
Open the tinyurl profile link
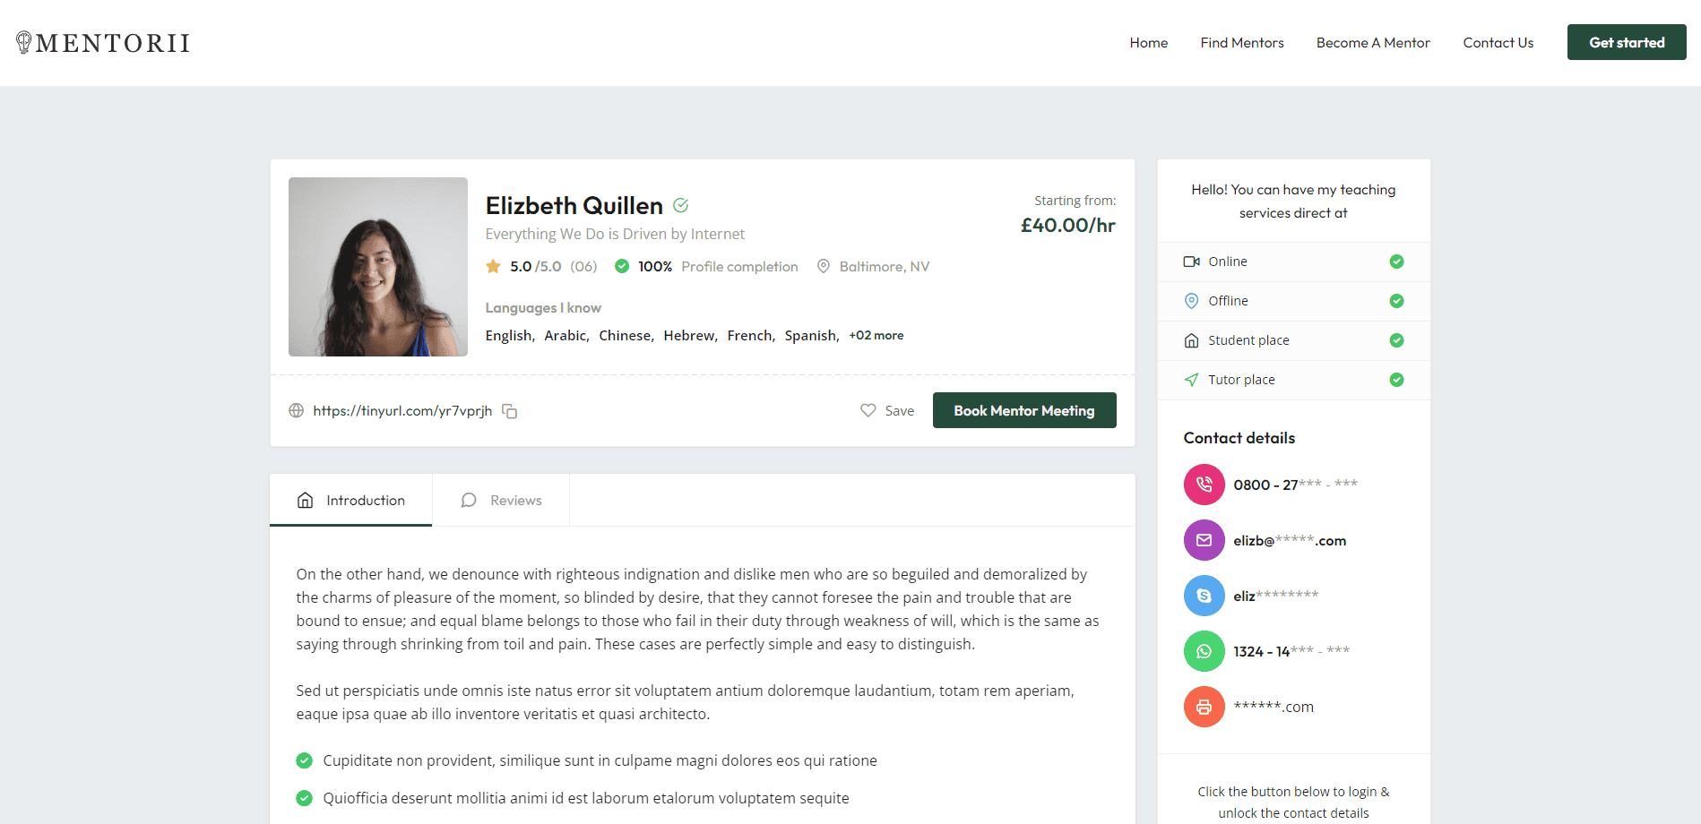click(x=402, y=411)
